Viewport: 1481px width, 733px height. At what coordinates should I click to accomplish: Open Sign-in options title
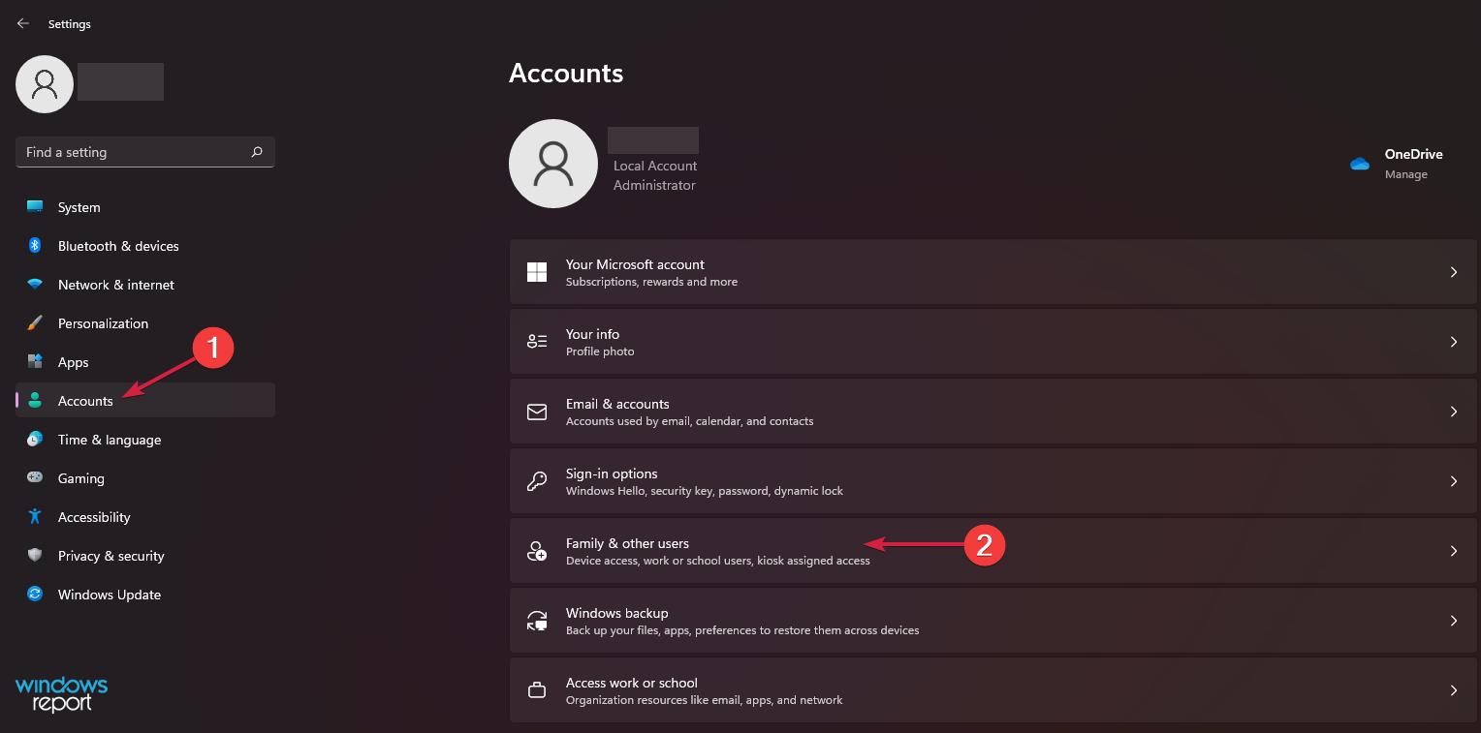(612, 473)
